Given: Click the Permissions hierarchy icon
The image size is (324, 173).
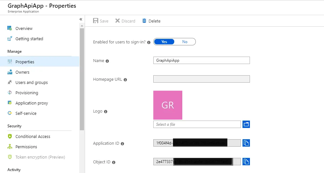Looking at the screenshot, I should tap(10, 146).
